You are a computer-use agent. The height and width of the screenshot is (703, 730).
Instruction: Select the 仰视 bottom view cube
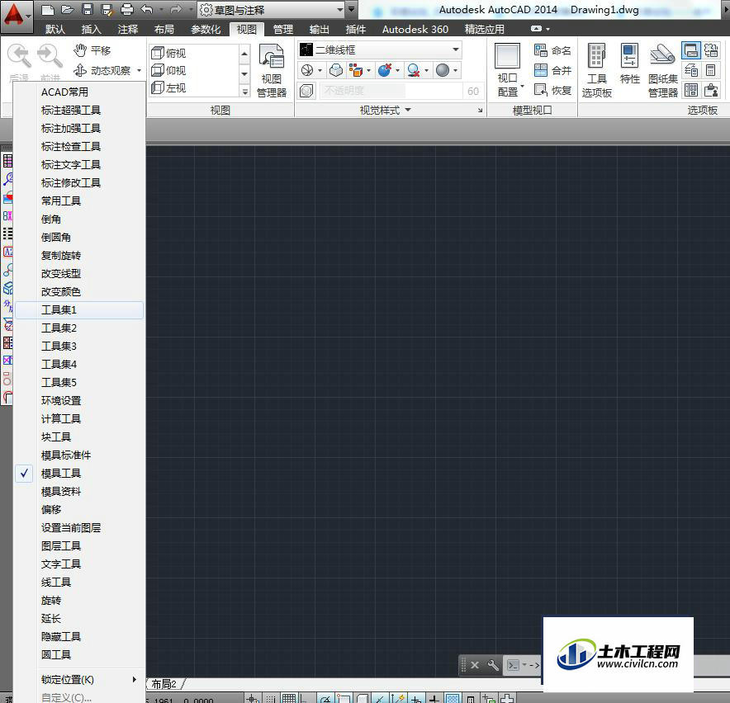click(168, 70)
